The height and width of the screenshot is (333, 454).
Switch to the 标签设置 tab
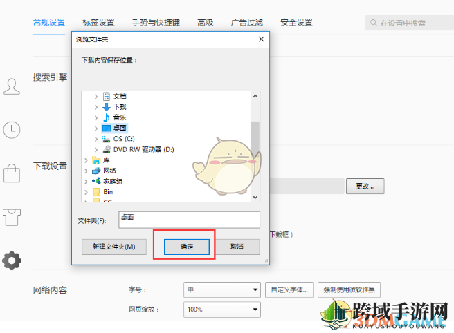point(98,22)
